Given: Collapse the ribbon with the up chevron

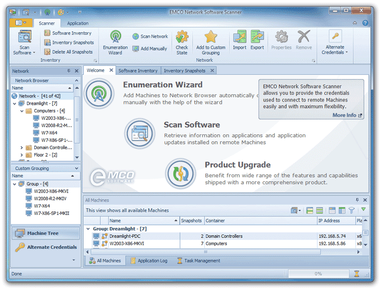Looking at the screenshot, I should coord(355,23).
